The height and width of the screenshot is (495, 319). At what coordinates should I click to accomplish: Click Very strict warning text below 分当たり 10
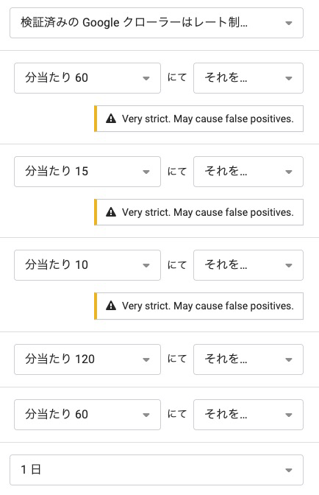point(208,306)
